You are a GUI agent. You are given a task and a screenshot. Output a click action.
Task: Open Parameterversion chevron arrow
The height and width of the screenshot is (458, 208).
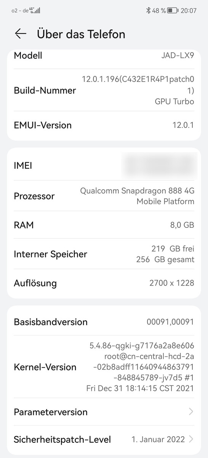pos(191,412)
